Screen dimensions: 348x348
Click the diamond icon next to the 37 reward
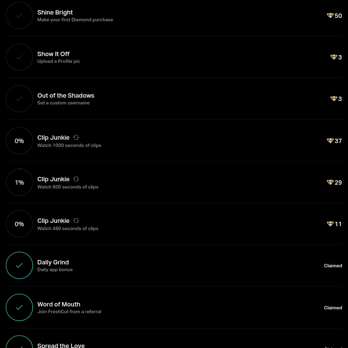click(330, 141)
